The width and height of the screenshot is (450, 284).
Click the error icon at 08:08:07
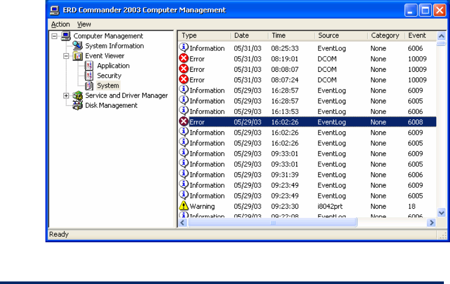tap(184, 69)
